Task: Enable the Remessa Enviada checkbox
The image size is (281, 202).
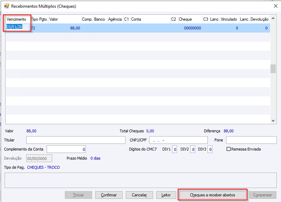Action: coord(229,149)
